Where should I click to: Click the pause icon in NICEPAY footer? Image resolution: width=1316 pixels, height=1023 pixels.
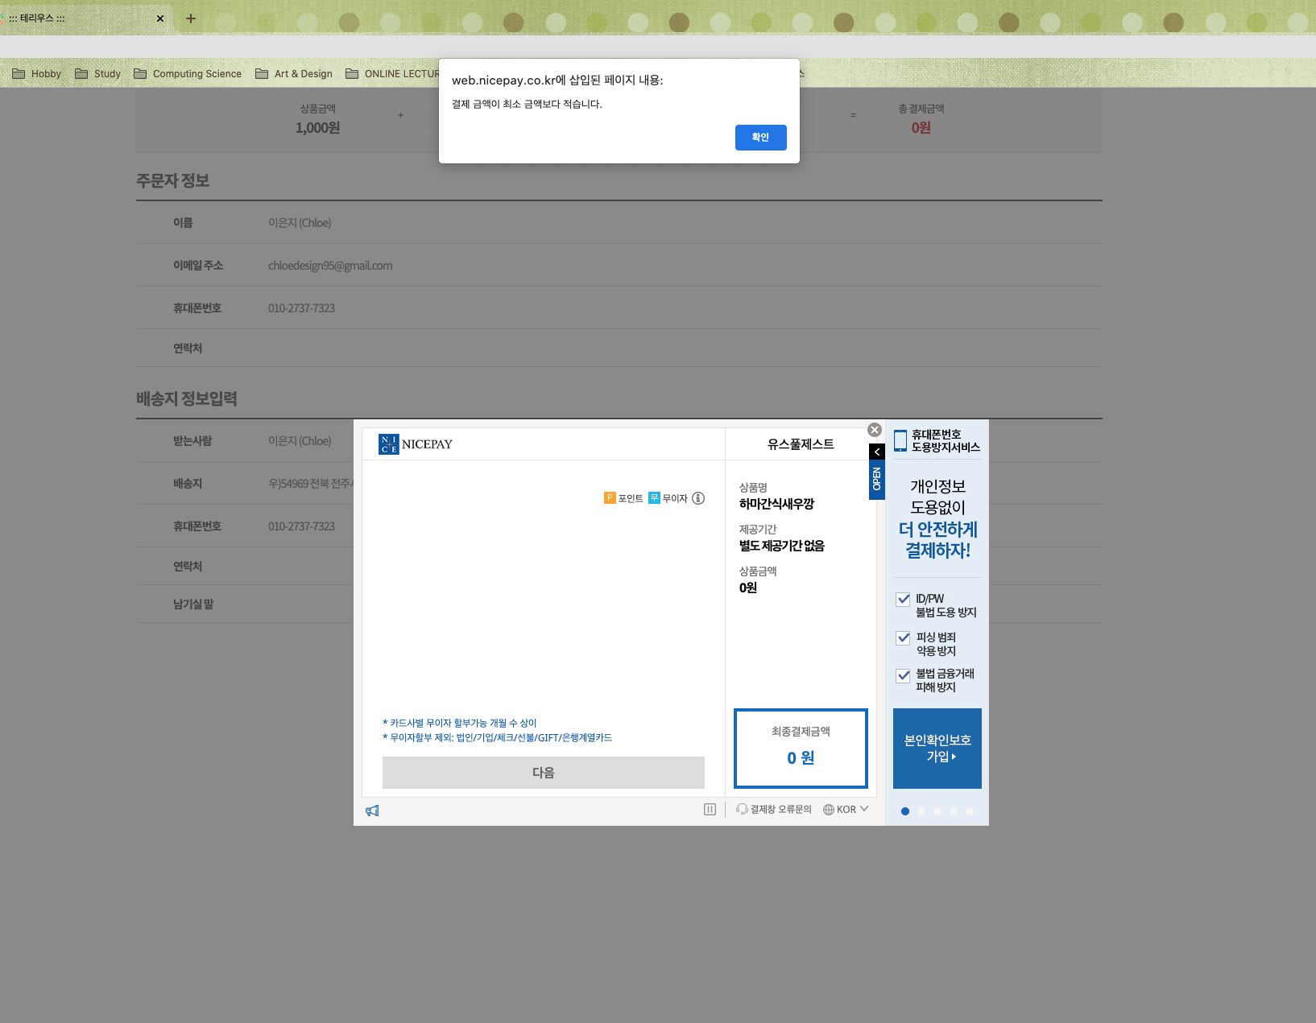point(710,810)
